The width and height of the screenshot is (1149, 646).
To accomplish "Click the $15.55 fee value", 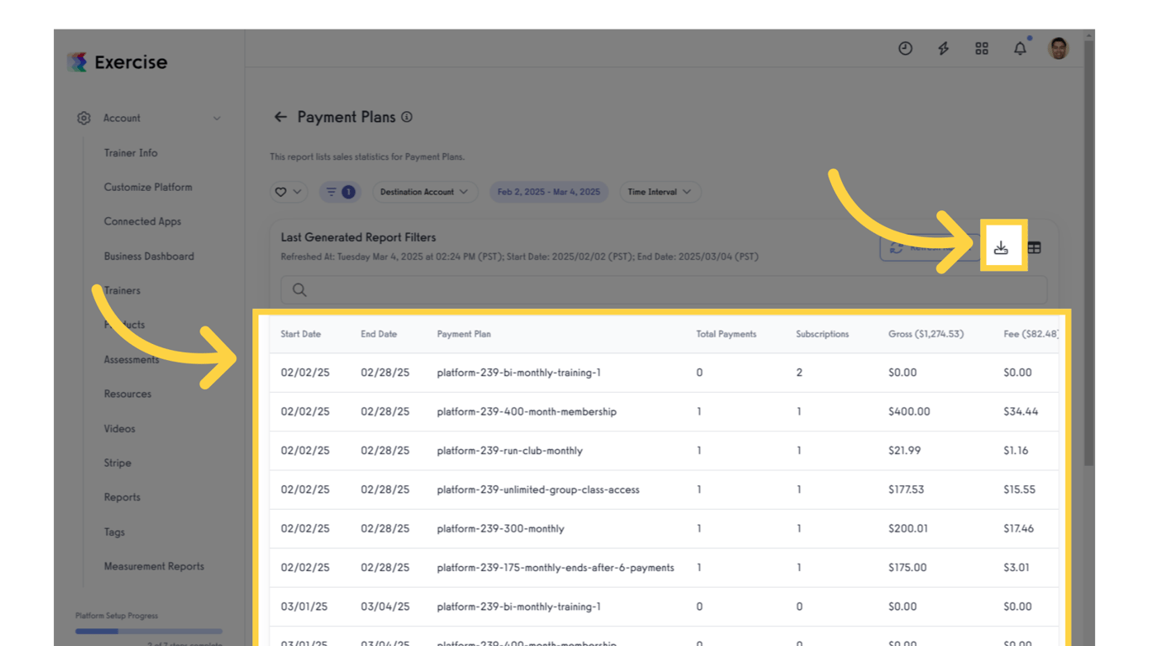I will (x=1019, y=490).
